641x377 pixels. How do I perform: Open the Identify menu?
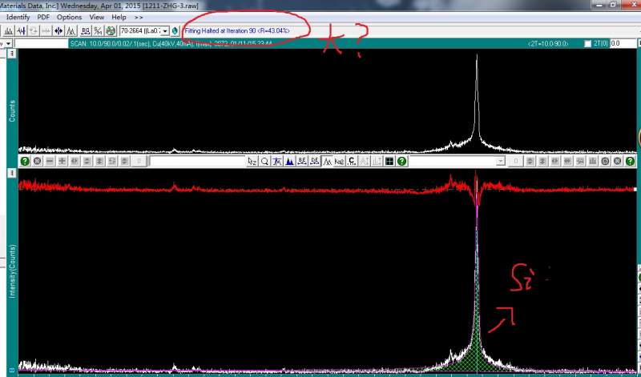coord(18,17)
